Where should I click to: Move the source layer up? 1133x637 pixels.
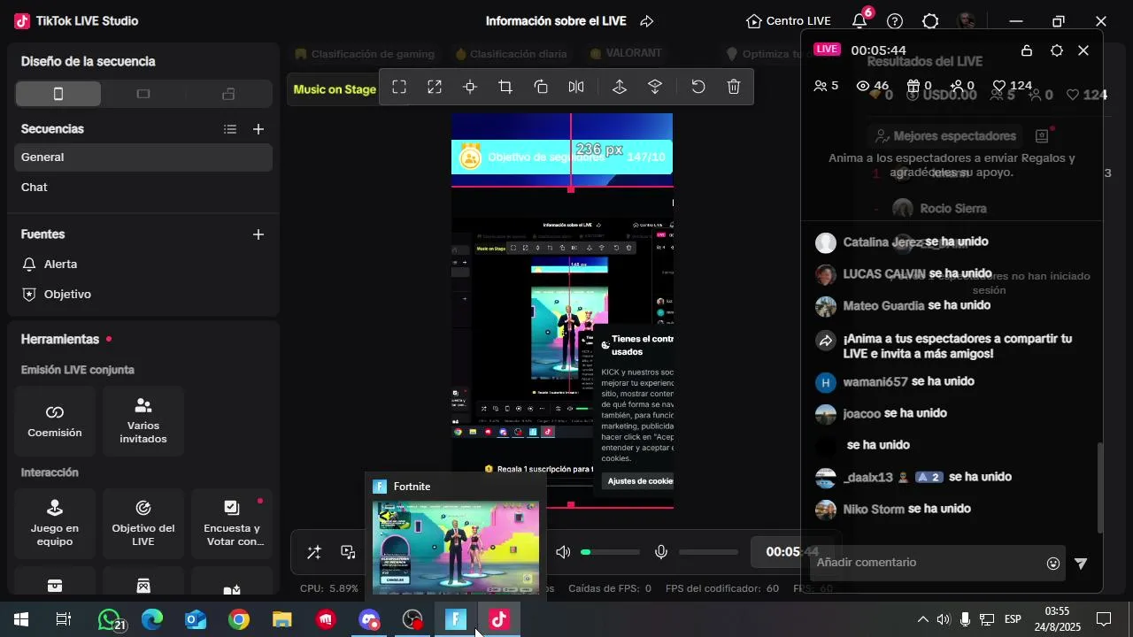pyautogui.click(x=620, y=87)
